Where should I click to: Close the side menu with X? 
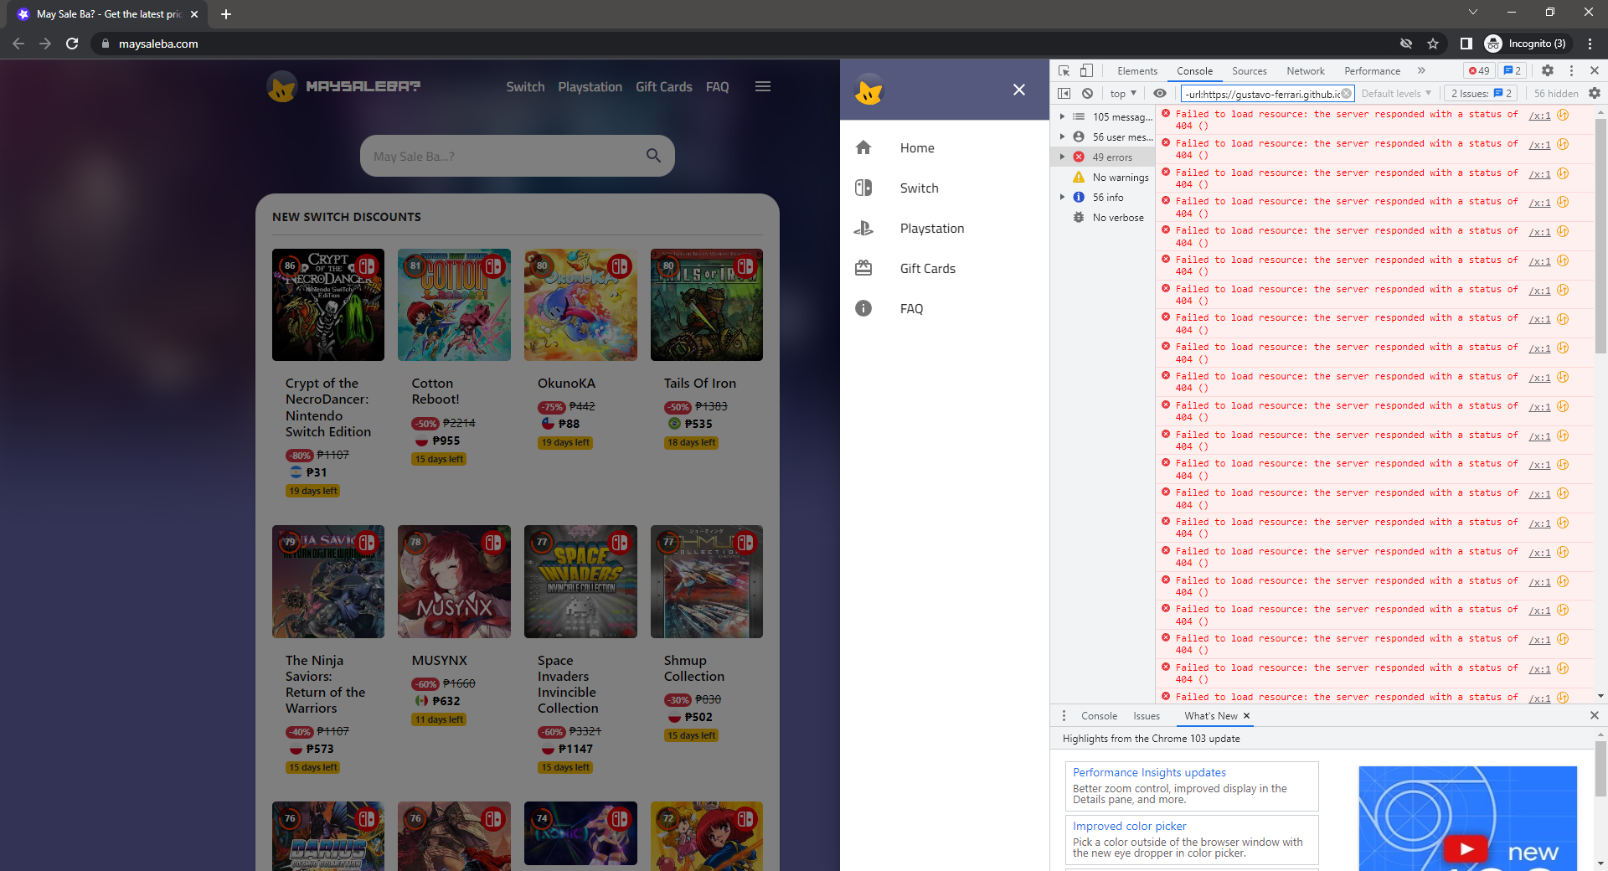pyautogui.click(x=1019, y=90)
